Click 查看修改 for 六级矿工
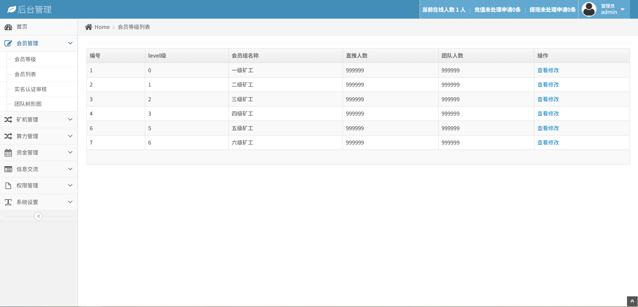 coord(548,143)
